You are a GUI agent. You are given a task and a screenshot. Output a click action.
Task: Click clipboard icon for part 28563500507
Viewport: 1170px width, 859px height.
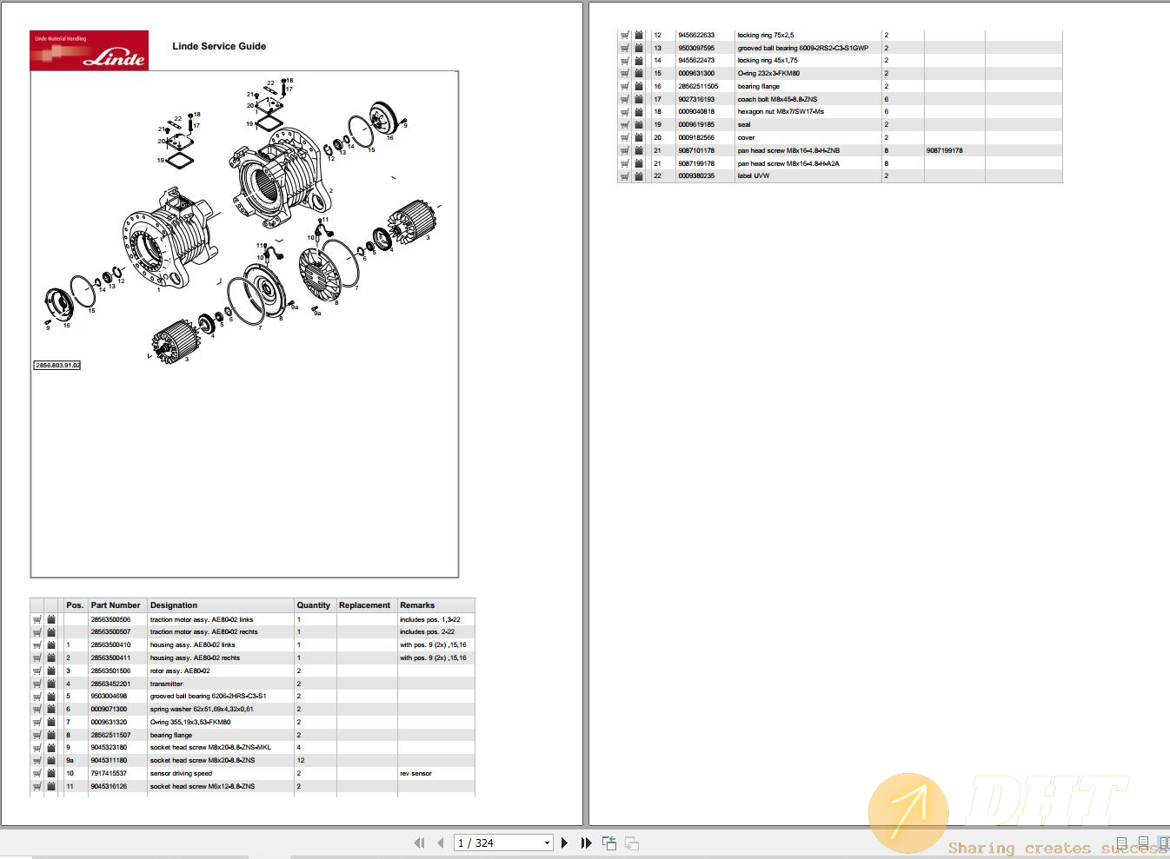click(x=51, y=632)
